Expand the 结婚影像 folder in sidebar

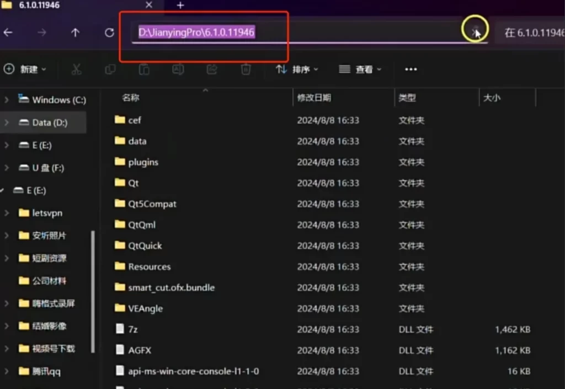click(7, 326)
